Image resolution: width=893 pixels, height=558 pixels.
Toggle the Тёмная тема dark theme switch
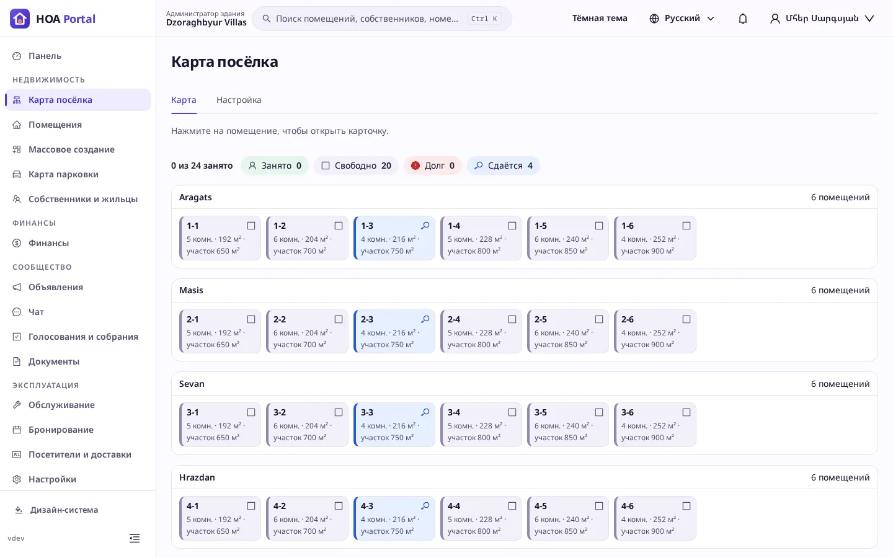(600, 19)
